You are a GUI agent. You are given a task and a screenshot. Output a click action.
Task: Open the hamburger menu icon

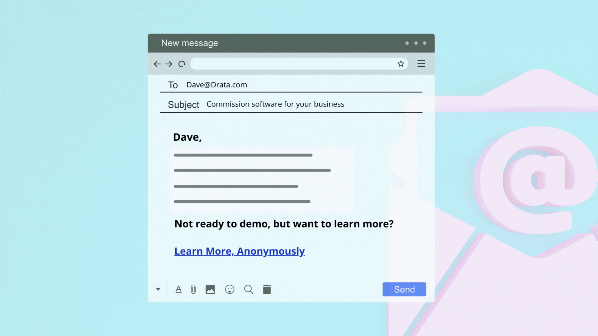pyautogui.click(x=421, y=64)
